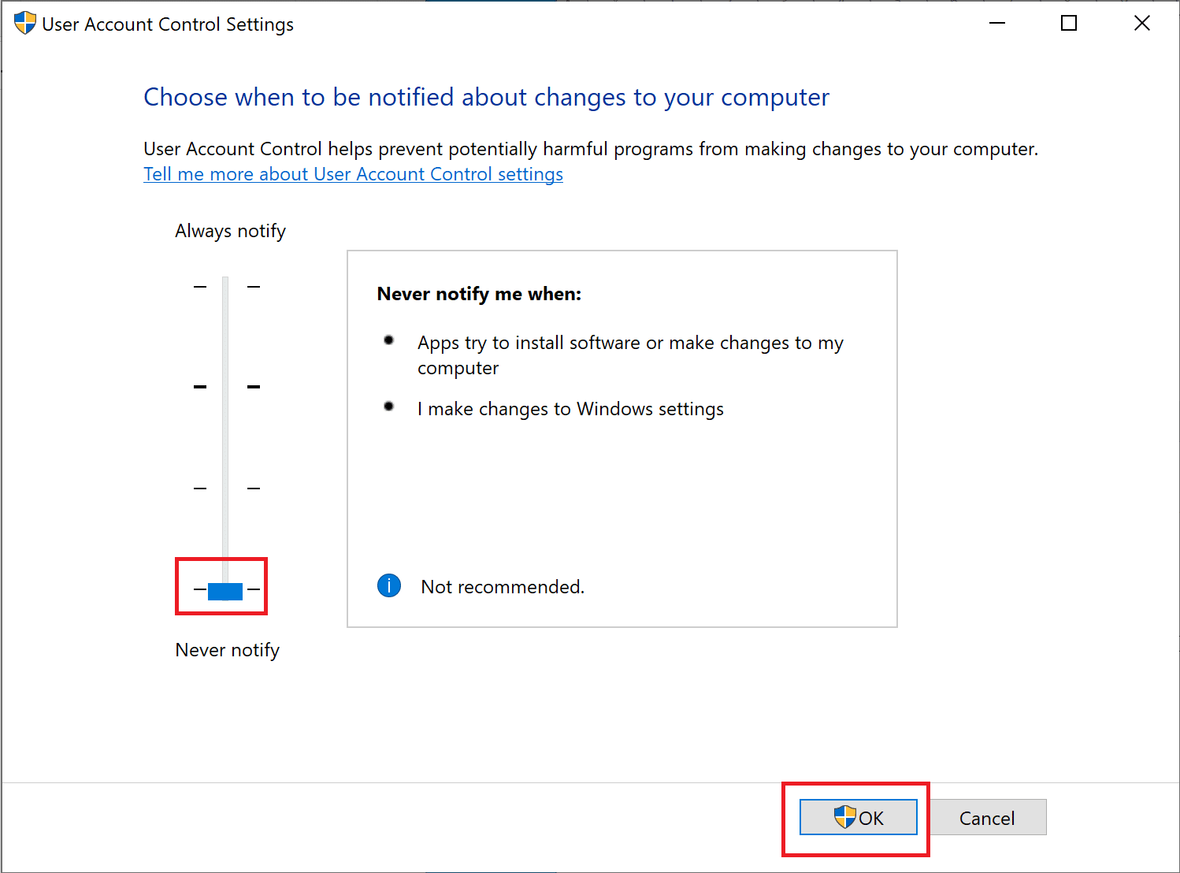Click the UAC shield icon in title bar

click(x=25, y=24)
